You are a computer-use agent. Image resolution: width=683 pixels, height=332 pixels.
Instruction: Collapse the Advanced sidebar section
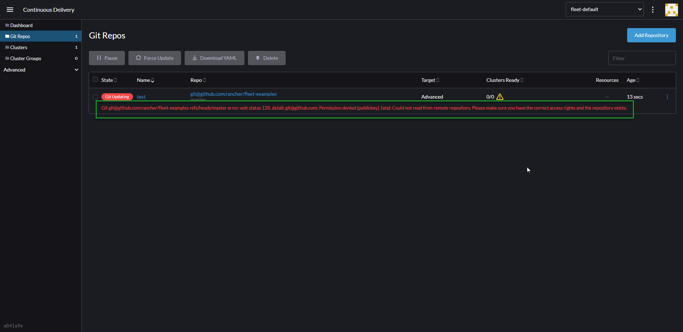pos(76,70)
